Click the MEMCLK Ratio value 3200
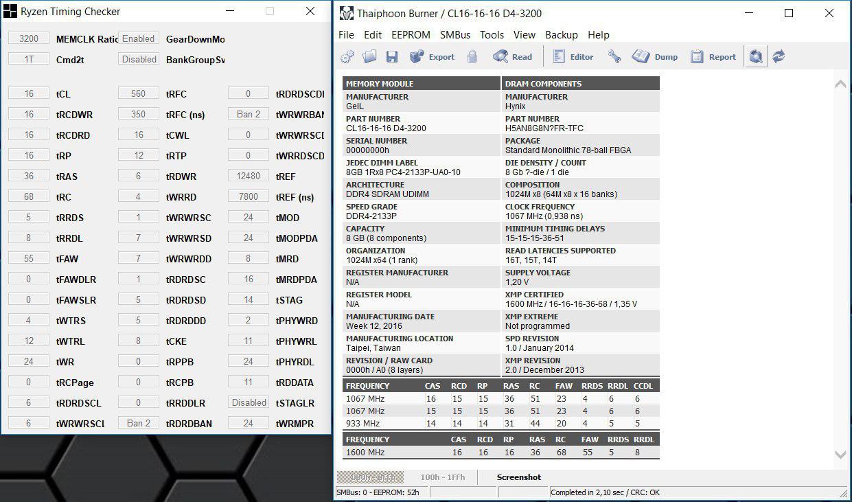 pyautogui.click(x=29, y=38)
